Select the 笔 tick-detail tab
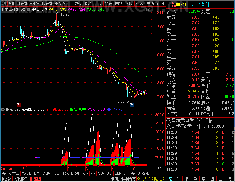This screenshot has width=235, height=182. [170, 179]
